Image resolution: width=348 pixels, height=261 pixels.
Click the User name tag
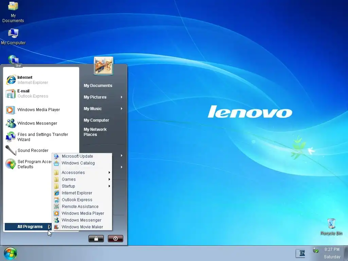[x=18, y=66]
